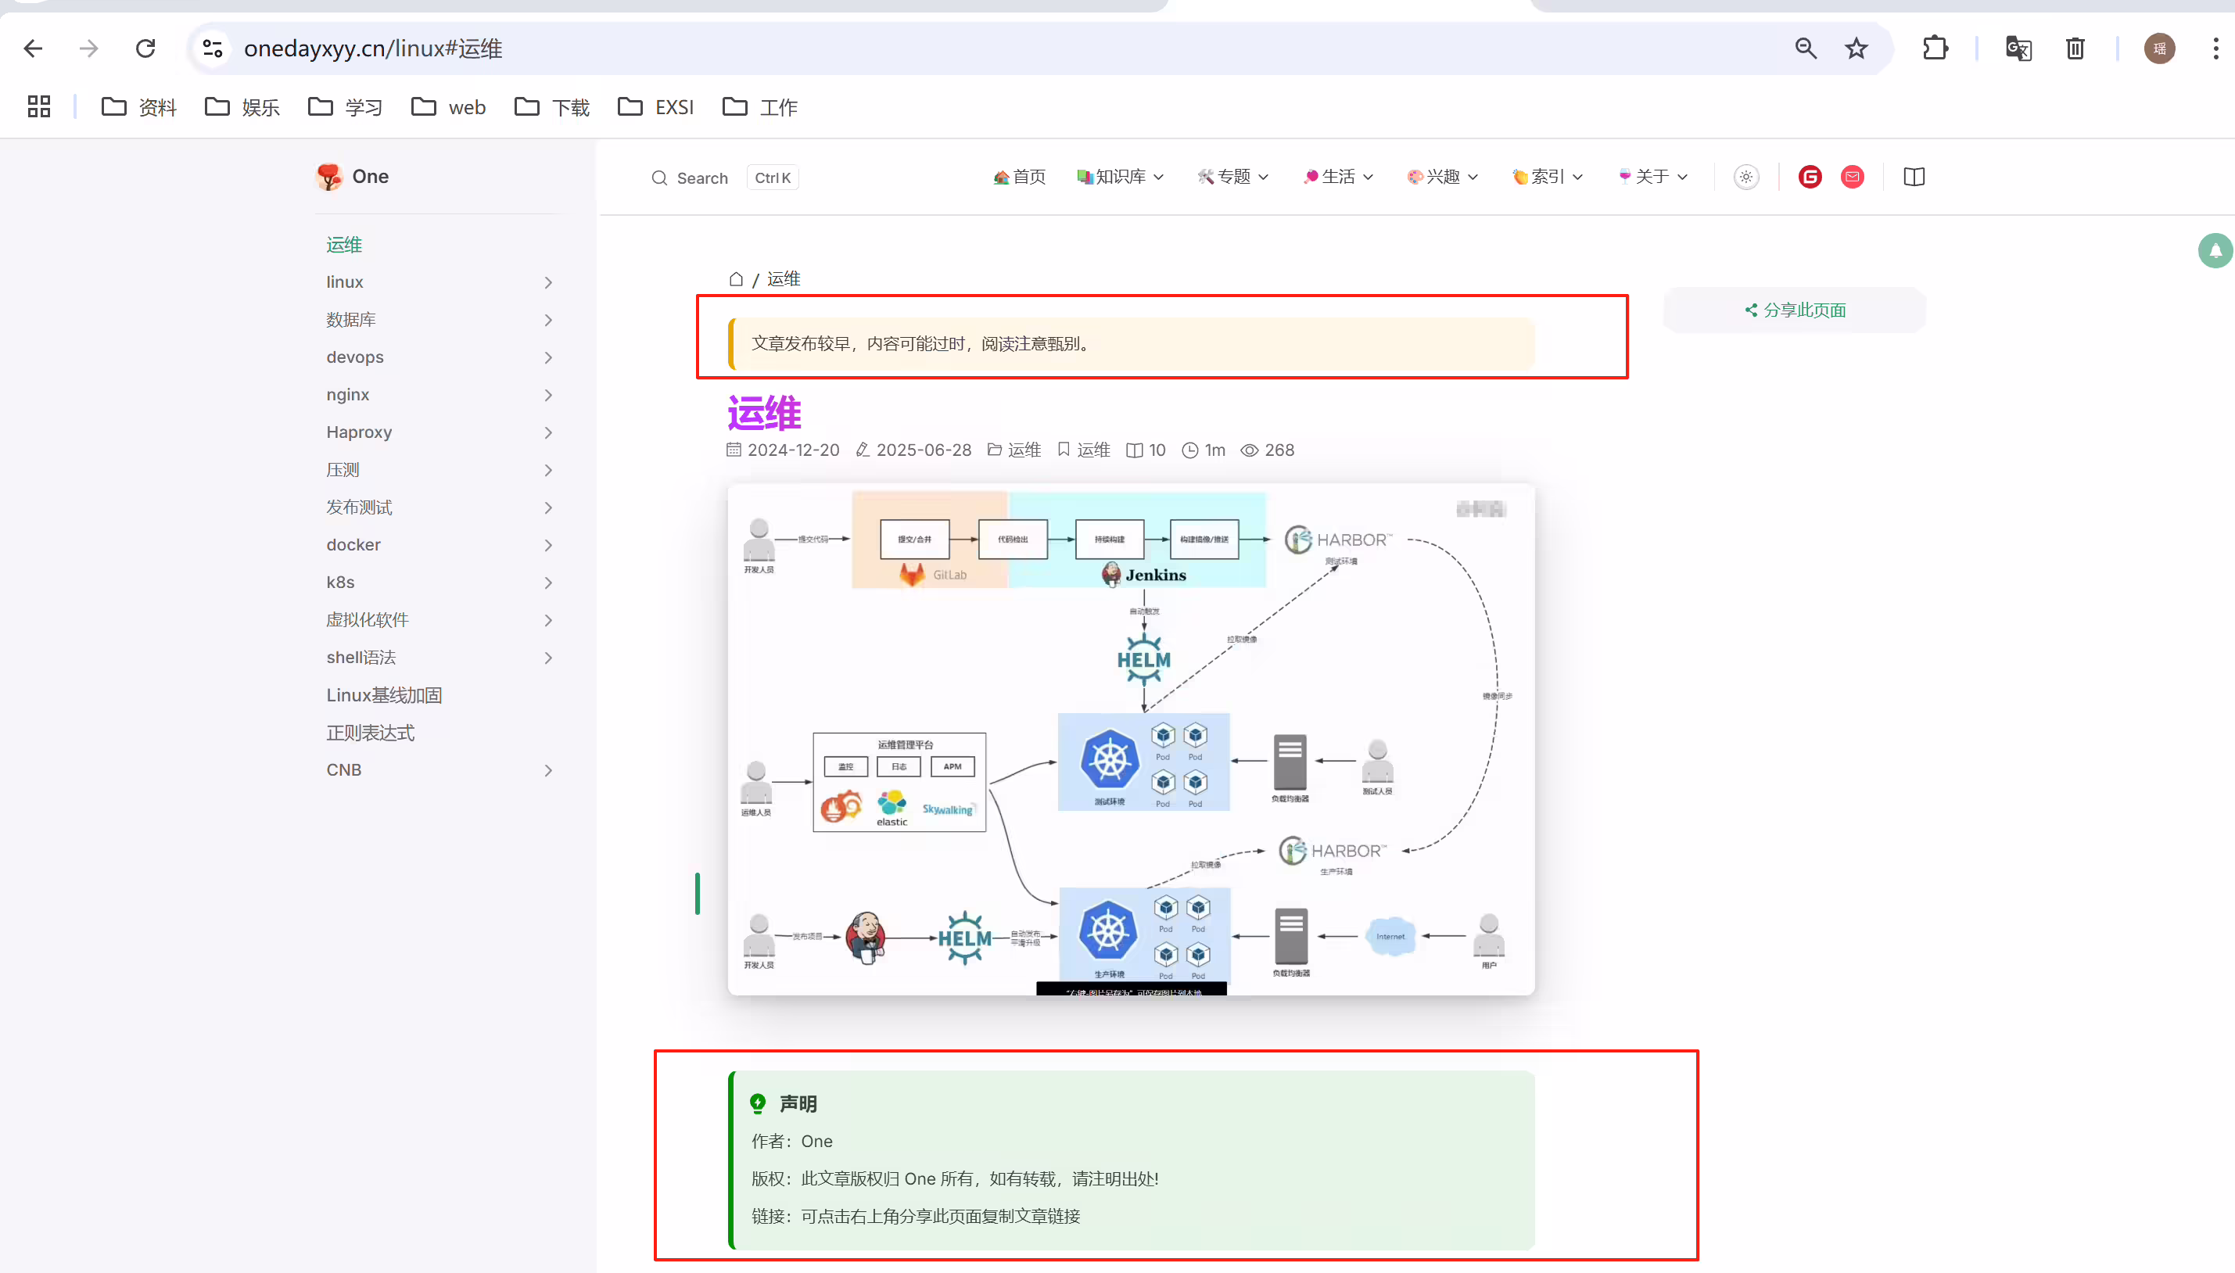Image resolution: width=2235 pixels, height=1273 pixels.
Task: Click the Search box with Ctrl K
Action: click(x=724, y=178)
